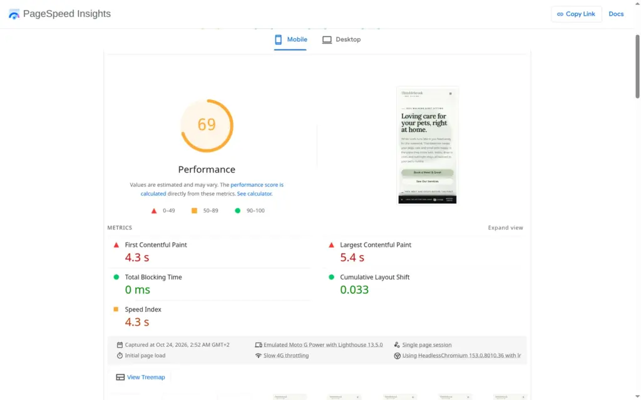
Task: Click the website screenshot thumbnail
Action: (x=427, y=145)
